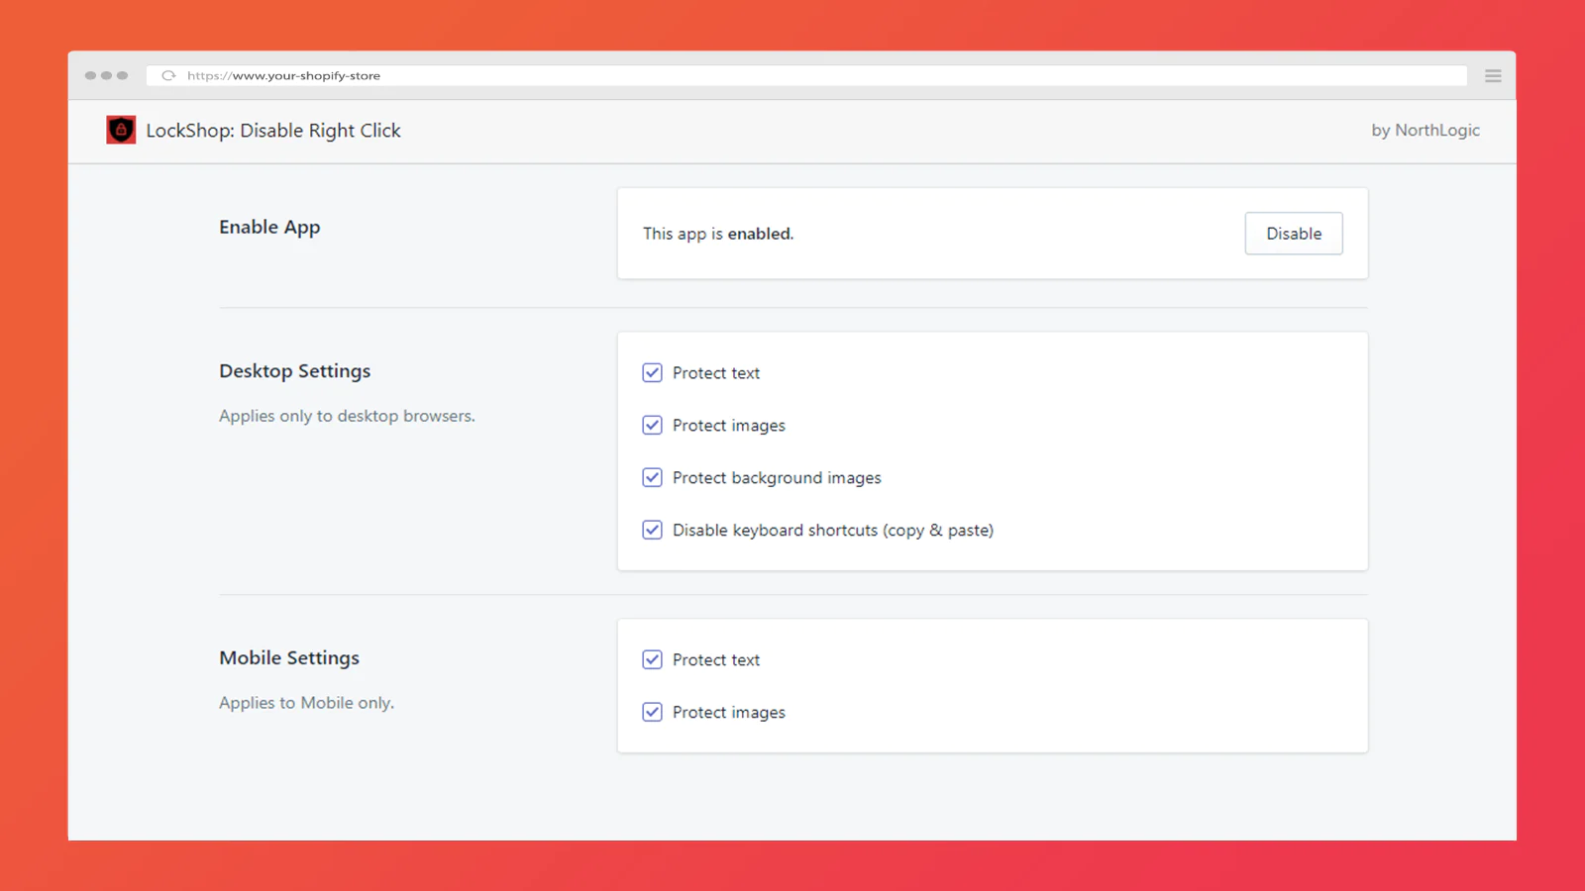Focus the browser address bar
Image resolution: width=1585 pixels, height=891 pixels.
click(792, 75)
